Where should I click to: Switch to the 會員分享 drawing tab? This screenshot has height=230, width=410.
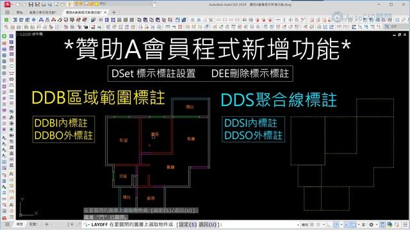coord(43,12)
